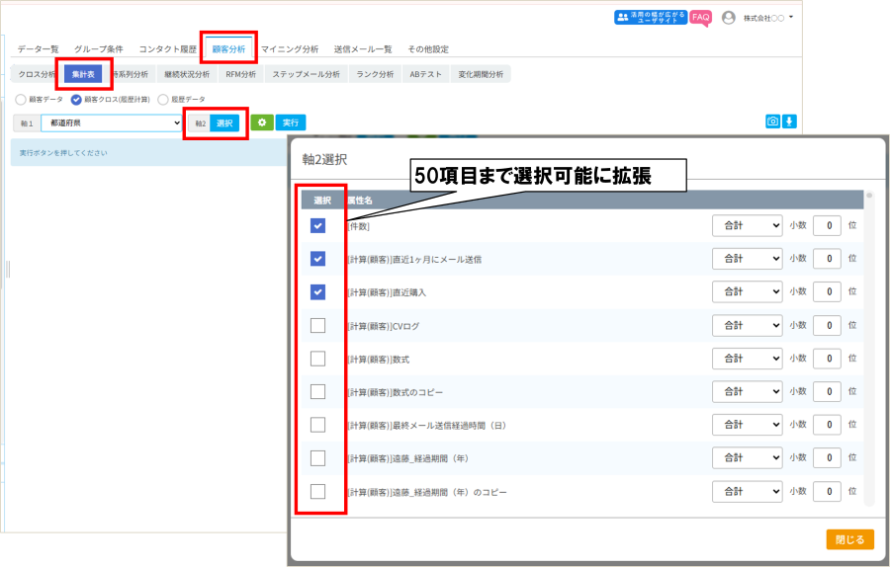Uncheck the [件数] checkbox
The height and width of the screenshot is (567, 890).
317,225
